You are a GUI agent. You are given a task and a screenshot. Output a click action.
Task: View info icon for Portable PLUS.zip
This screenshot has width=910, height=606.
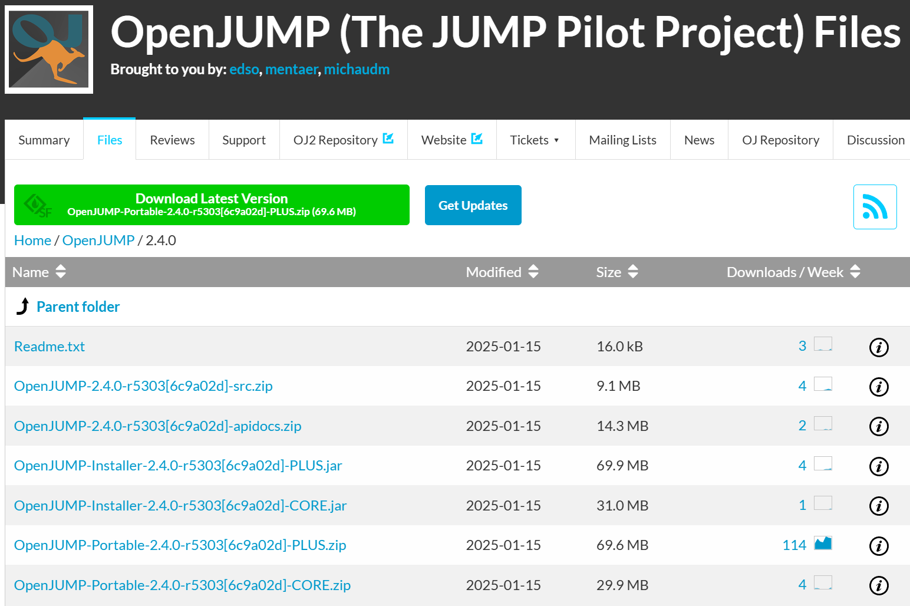pyautogui.click(x=879, y=546)
